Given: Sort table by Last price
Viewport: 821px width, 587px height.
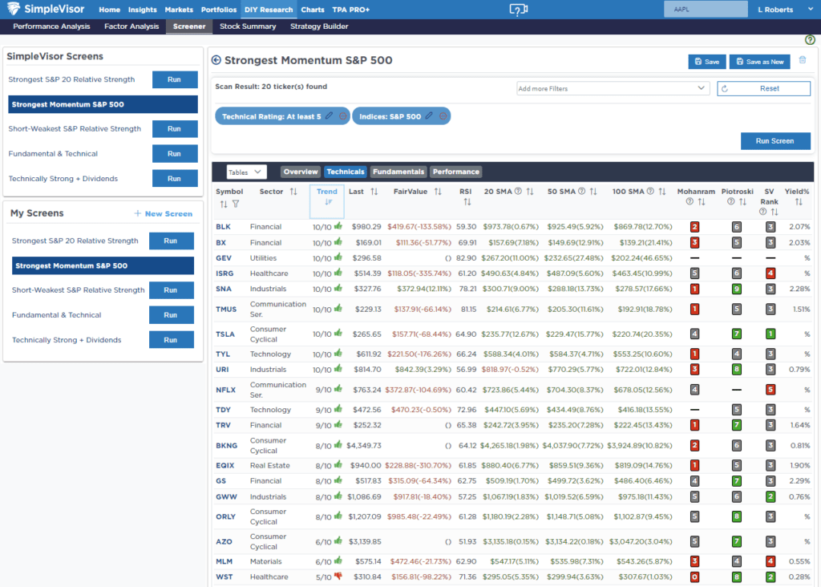Looking at the screenshot, I should 374,192.
